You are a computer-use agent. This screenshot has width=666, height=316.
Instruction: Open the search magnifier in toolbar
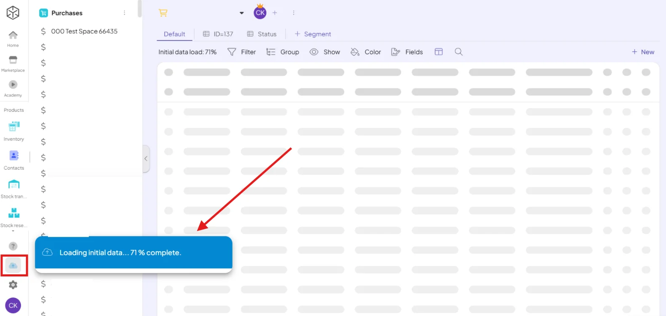point(458,52)
